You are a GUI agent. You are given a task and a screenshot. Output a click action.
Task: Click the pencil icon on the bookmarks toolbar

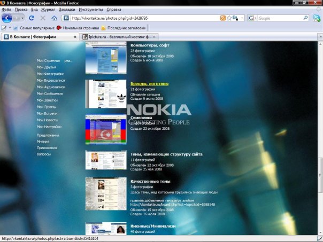[x=4, y=28]
